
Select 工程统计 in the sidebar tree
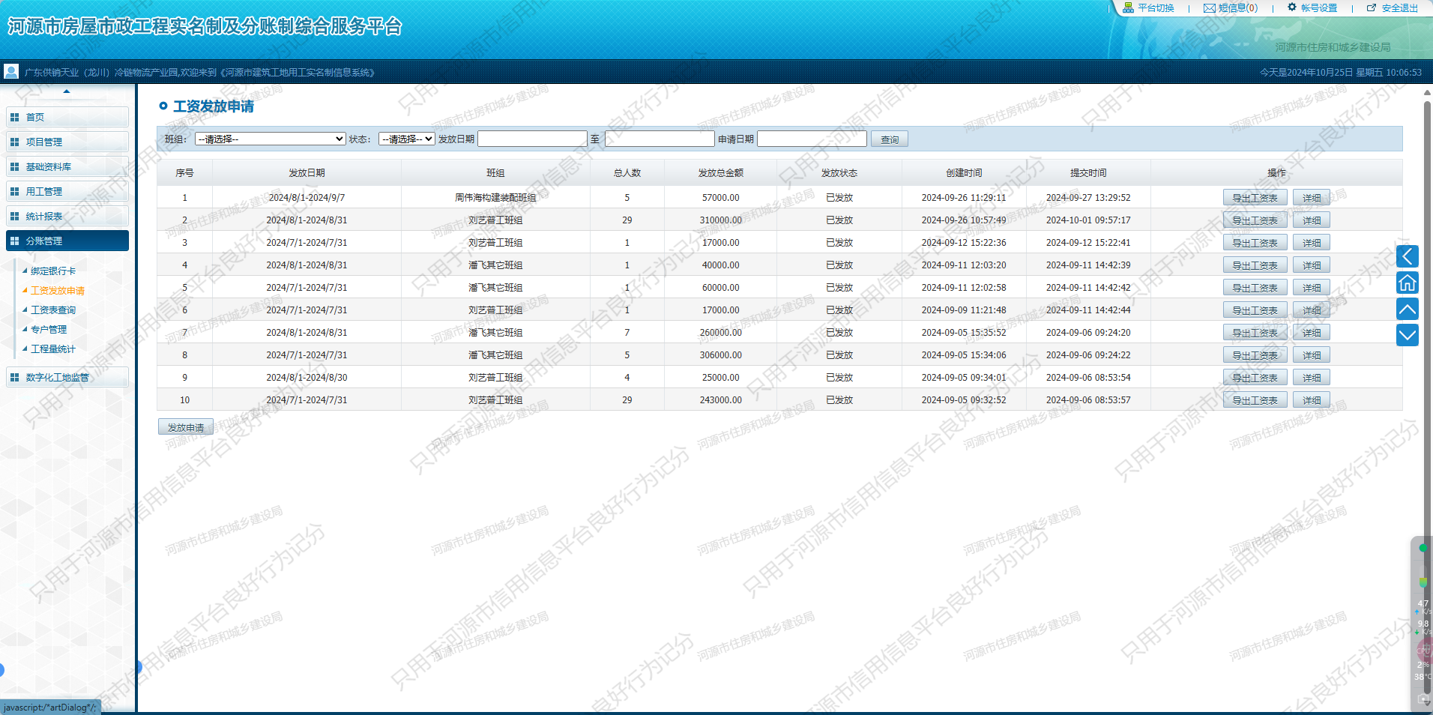(x=53, y=349)
